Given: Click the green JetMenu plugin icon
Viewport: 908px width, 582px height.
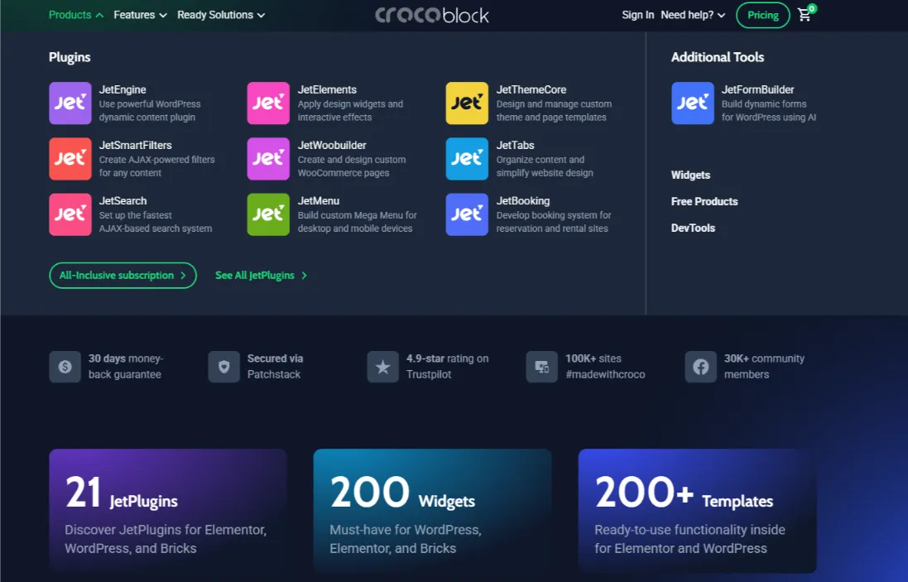Looking at the screenshot, I should tap(268, 214).
